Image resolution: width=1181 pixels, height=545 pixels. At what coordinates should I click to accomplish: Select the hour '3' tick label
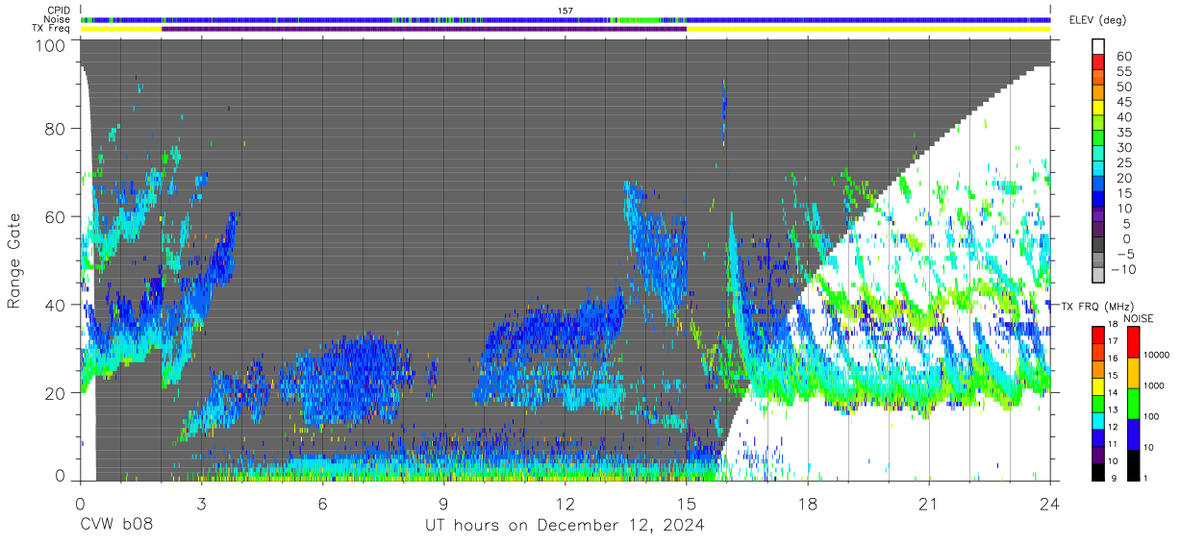click(202, 503)
